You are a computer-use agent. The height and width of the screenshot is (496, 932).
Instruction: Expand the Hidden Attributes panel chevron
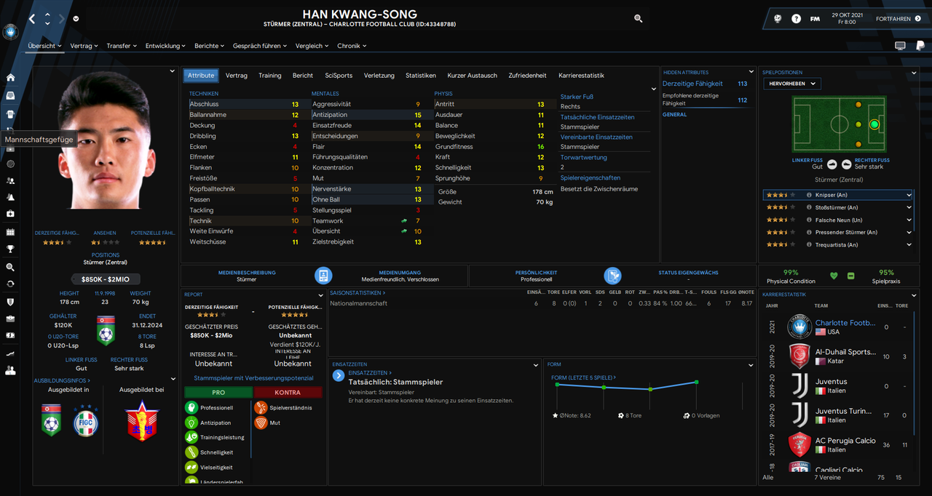752,71
